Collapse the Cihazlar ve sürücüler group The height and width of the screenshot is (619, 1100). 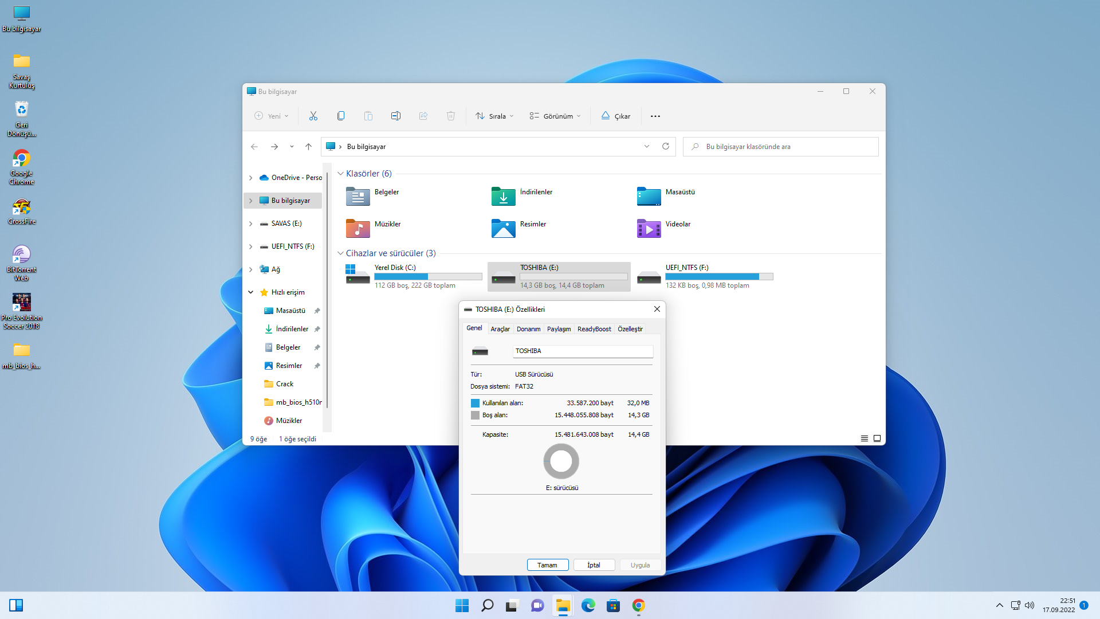pyautogui.click(x=340, y=253)
